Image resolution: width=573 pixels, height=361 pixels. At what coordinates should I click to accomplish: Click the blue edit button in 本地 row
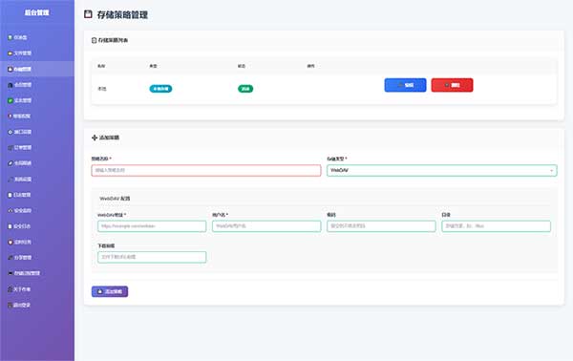coord(405,85)
